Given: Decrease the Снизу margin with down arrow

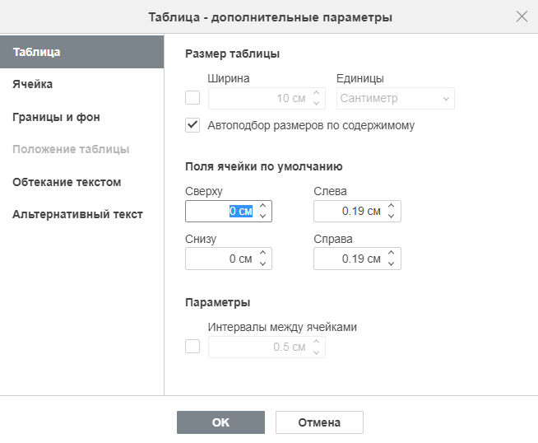Looking at the screenshot, I should [x=262, y=263].
